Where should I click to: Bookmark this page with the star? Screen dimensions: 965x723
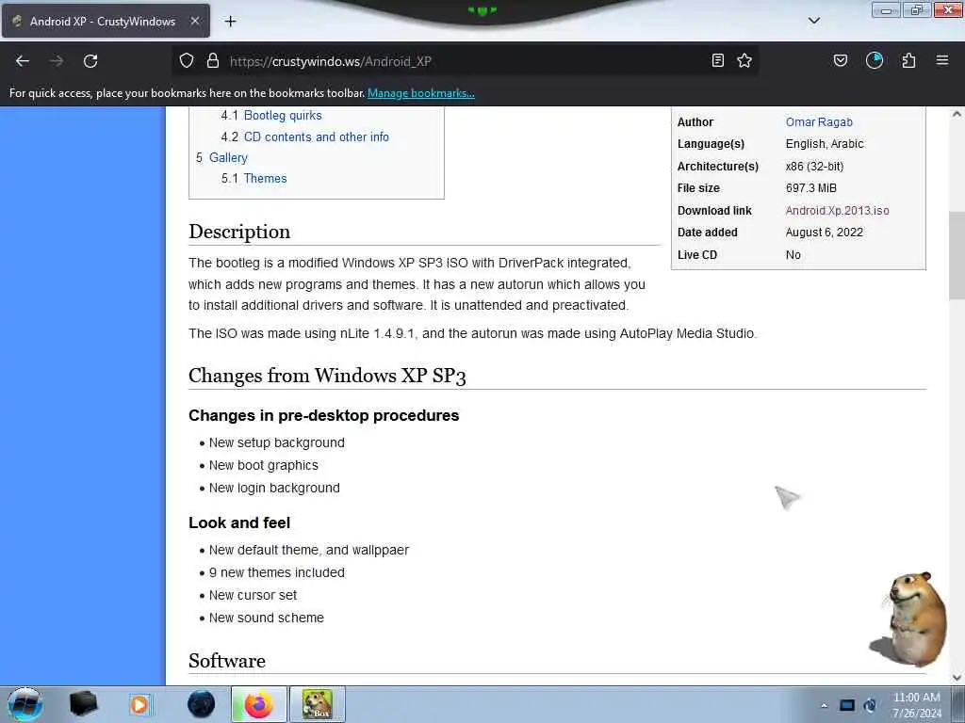(x=744, y=60)
